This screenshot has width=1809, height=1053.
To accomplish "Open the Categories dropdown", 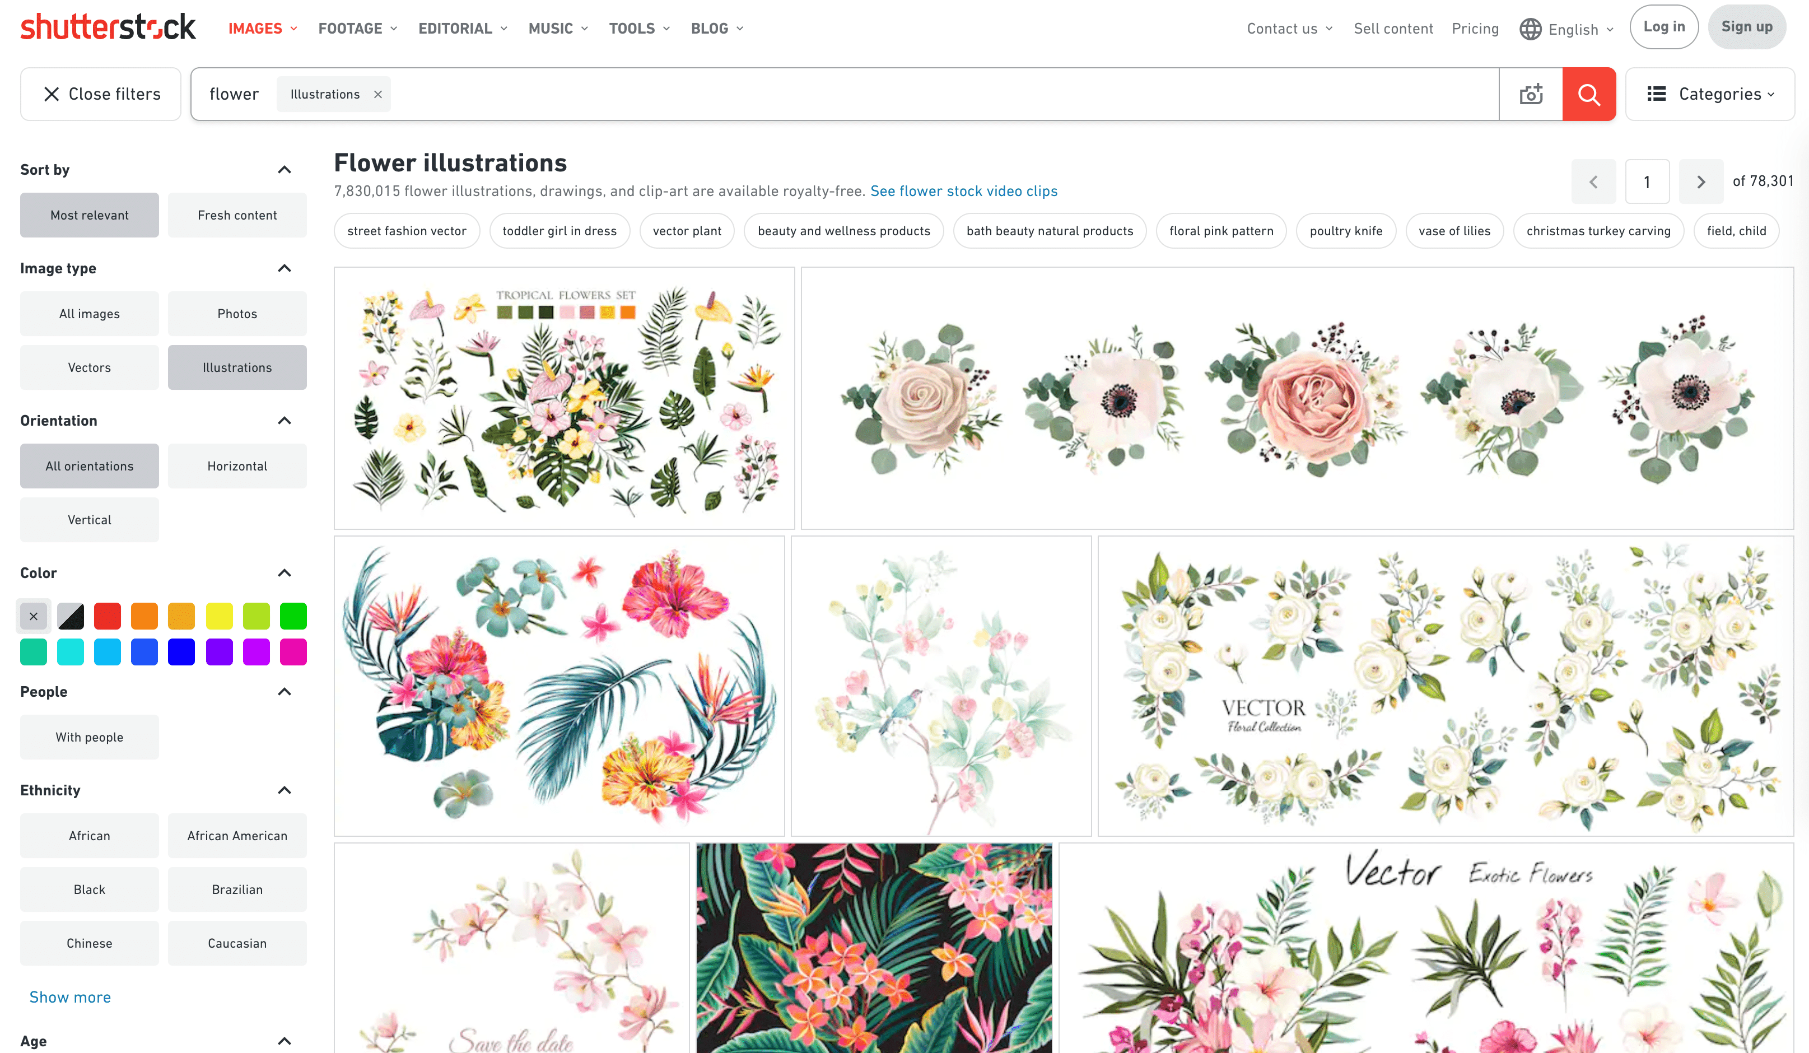I will coord(1709,94).
